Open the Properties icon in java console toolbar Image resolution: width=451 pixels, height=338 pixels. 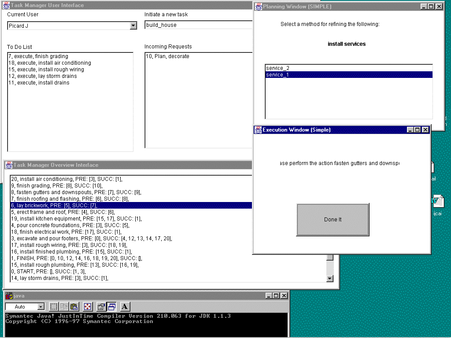101,307
